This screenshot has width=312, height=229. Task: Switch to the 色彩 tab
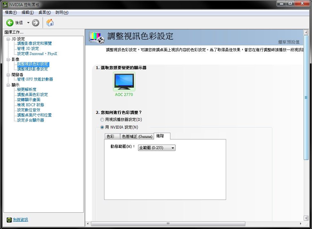click(111, 137)
